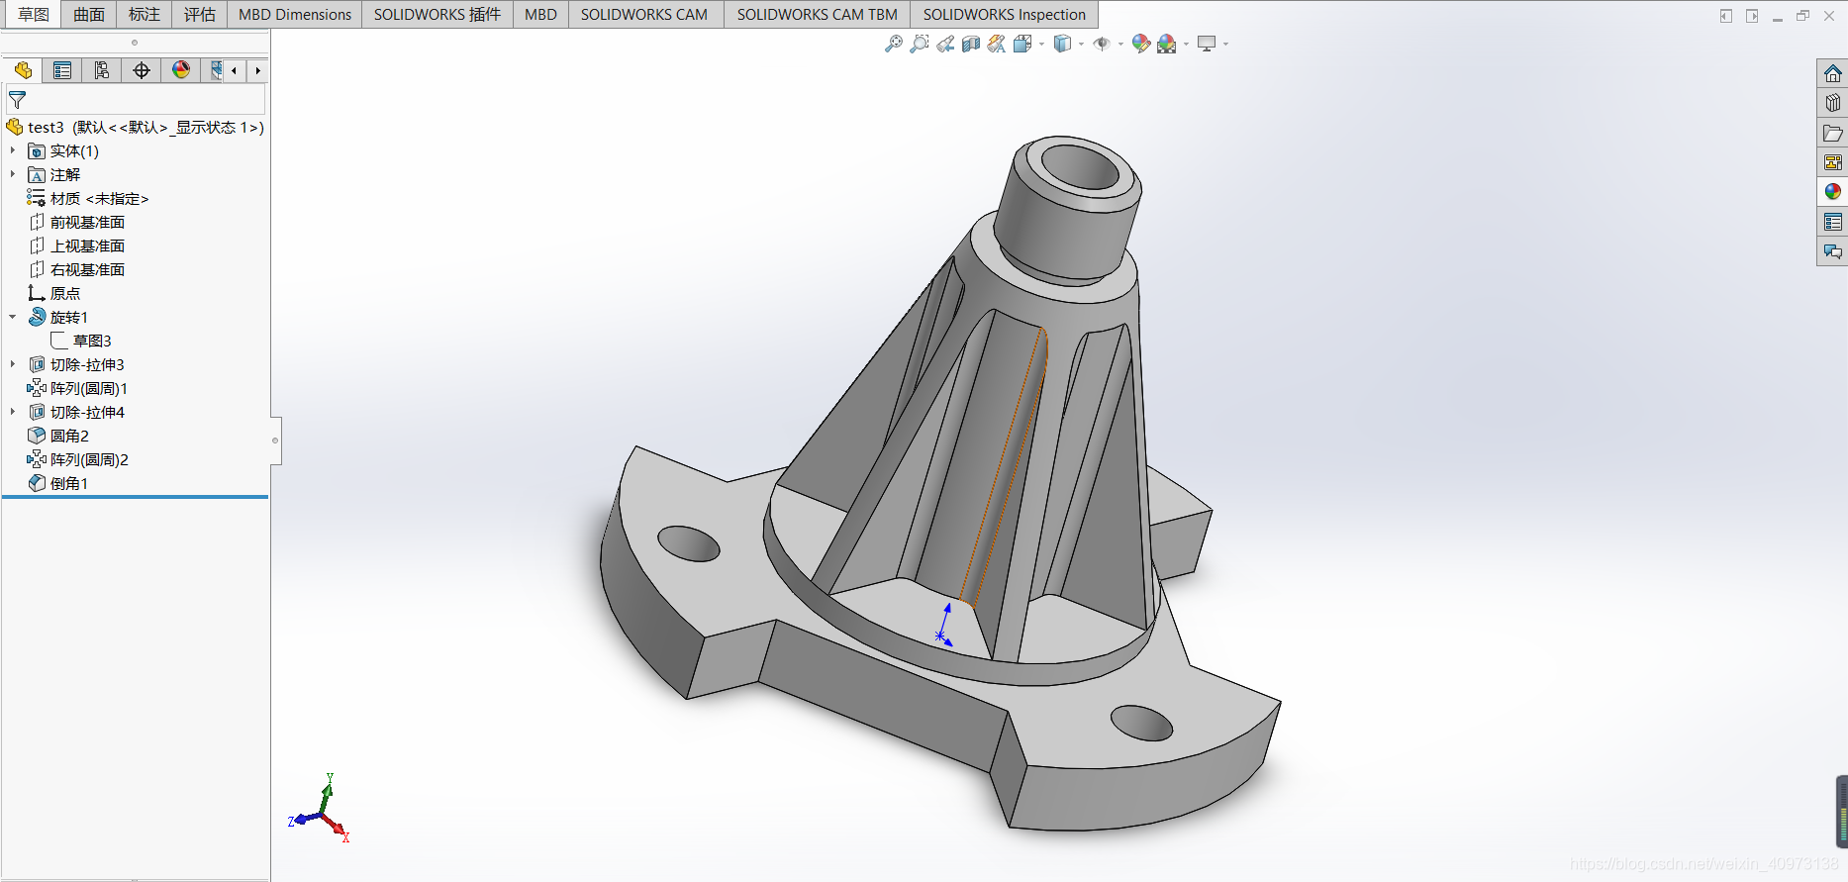
Task: Open the MBD ribbon tab
Action: pyautogui.click(x=540, y=14)
